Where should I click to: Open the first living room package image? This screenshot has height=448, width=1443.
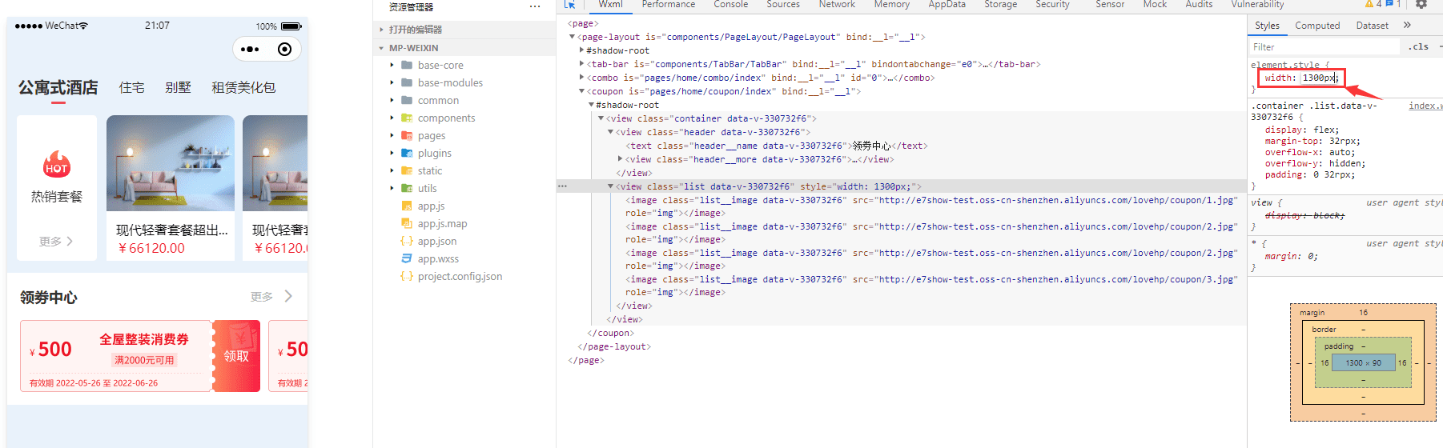(x=171, y=163)
